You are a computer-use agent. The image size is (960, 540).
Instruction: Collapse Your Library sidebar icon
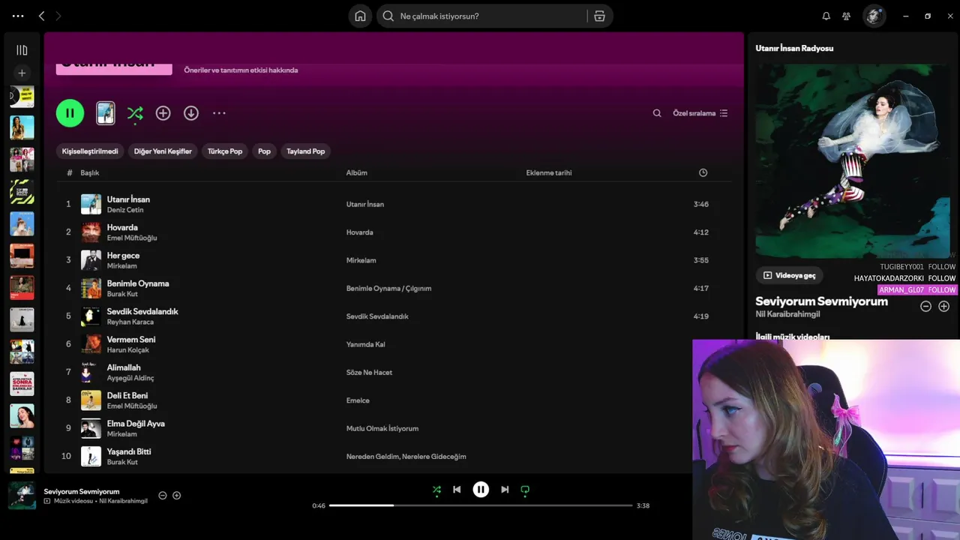pyautogui.click(x=22, y=50)
